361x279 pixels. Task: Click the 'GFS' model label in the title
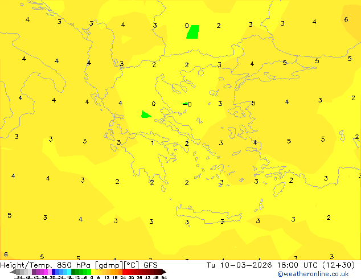[150, 265]
